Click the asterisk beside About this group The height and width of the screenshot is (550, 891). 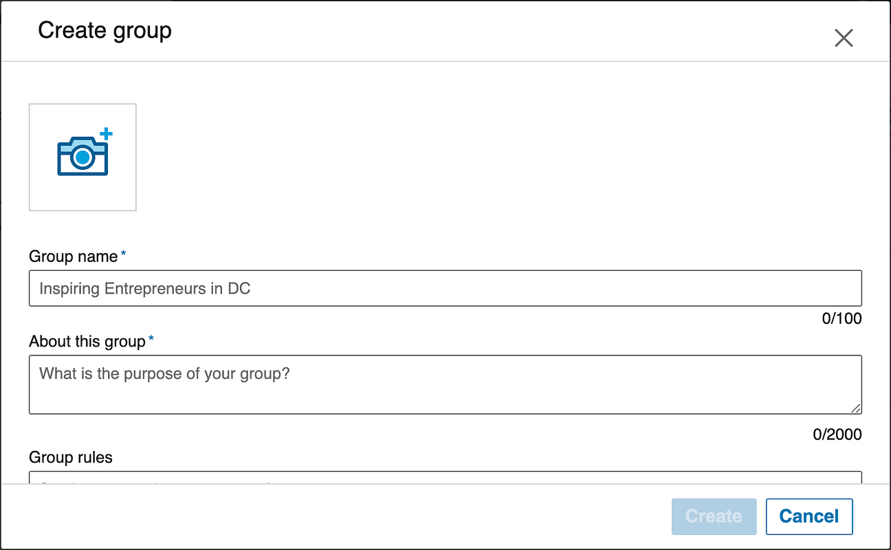click(x=151, y=339)
